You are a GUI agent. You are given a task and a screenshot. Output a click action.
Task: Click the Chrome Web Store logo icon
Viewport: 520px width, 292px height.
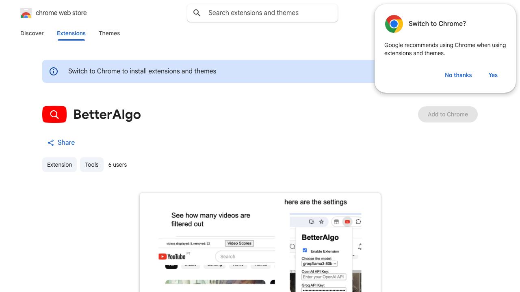[x=26, y=13]
